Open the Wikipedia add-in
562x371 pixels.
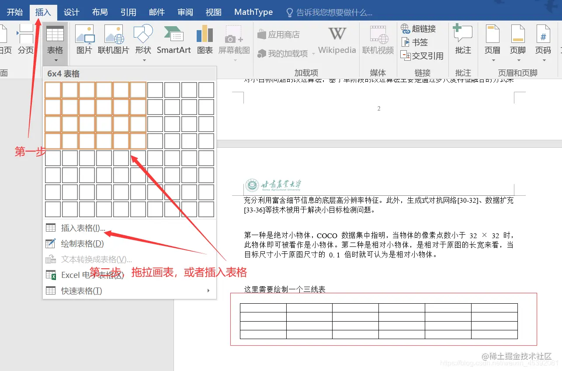(337, 40)
